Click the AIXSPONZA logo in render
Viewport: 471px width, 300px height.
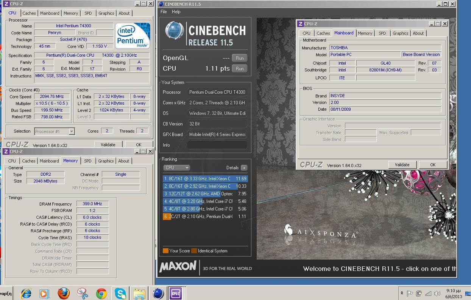click(x=320, y=232)
